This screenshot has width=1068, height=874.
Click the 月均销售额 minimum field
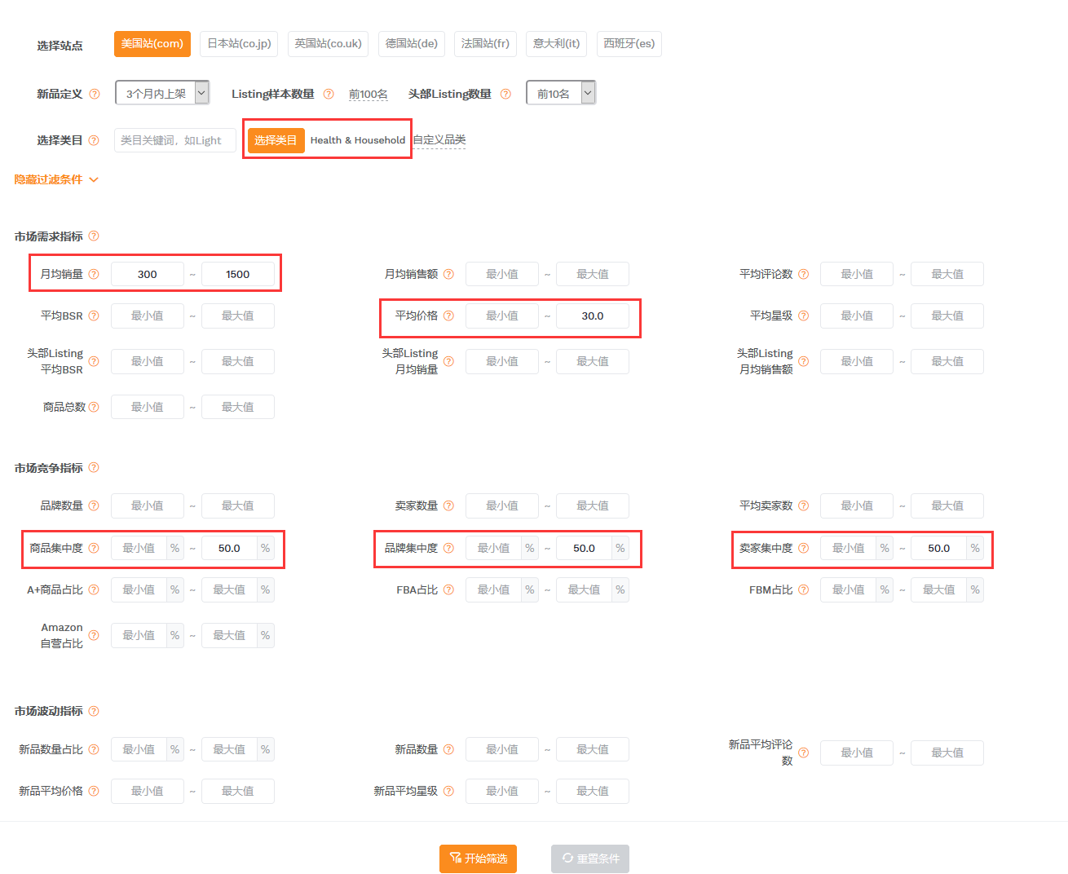pos(502,274)
